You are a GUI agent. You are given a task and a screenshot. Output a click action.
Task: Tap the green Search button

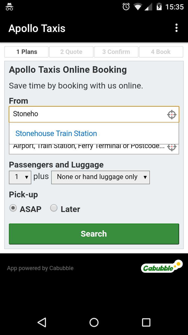tap(94, 234)
